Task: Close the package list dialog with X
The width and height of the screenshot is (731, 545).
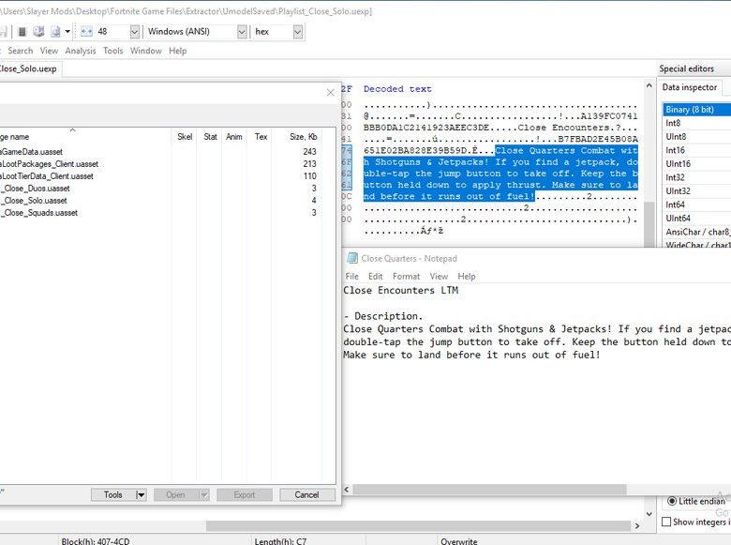Action: pyautogui.click(x=330, y=92)
